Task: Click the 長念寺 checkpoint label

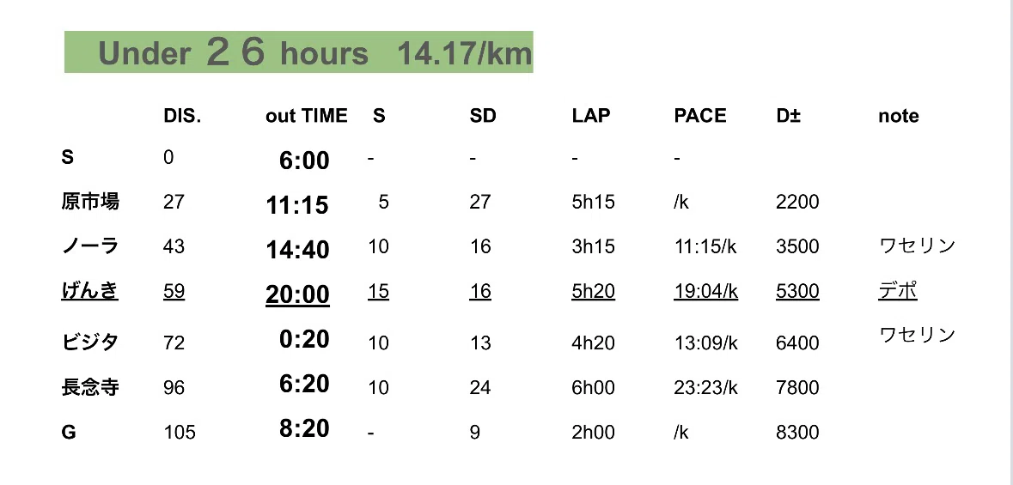Action: [x=90, y=387]
